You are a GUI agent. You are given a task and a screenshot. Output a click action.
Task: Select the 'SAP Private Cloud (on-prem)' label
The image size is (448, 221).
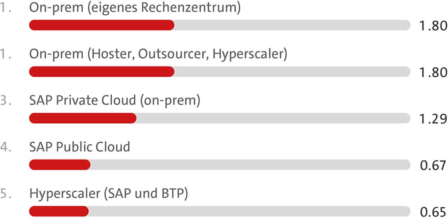[115, 100]
